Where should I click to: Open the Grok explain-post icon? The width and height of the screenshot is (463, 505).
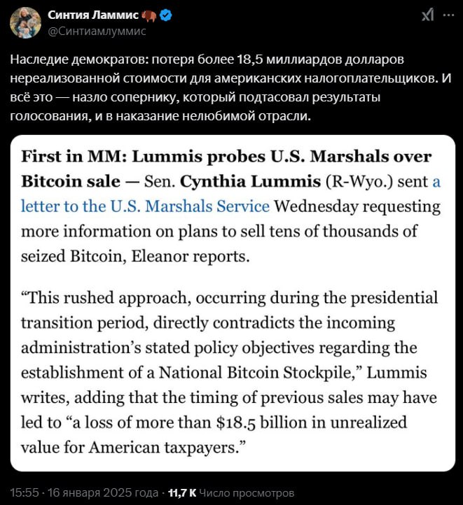point(427,15)
